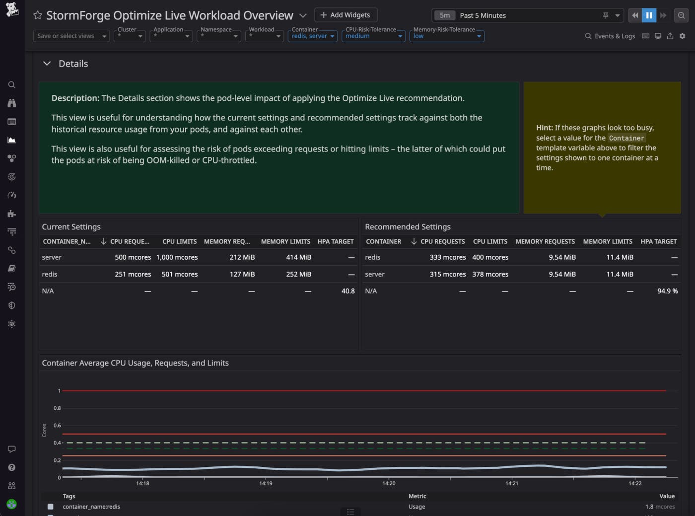Zoom out the time range with the magnifier

click(x=681, y=15)
